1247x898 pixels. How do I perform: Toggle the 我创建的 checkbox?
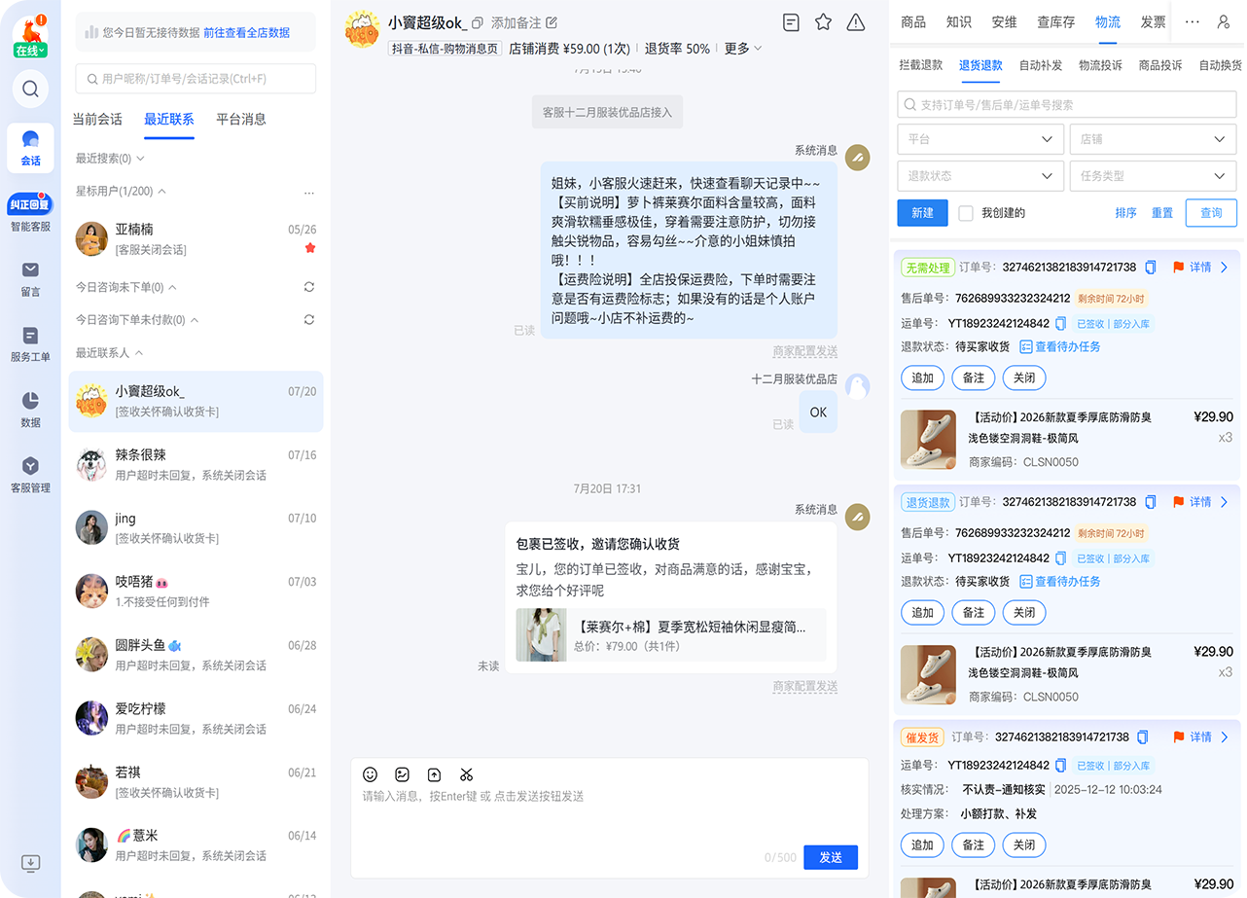coord(966,213)
